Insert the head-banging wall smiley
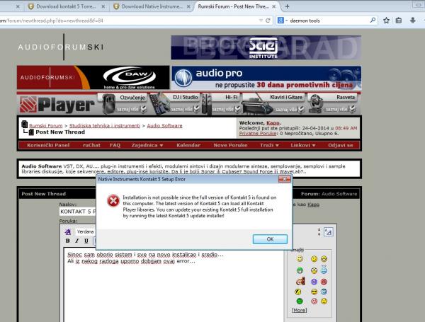425x322 pixels. tap(300, 282)
